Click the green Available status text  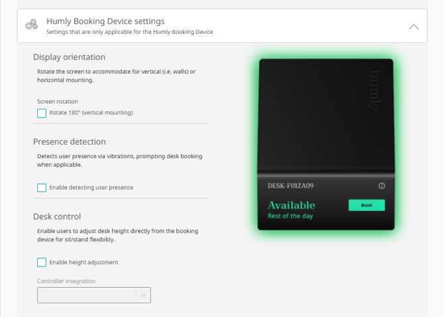(x=291, y=205)
